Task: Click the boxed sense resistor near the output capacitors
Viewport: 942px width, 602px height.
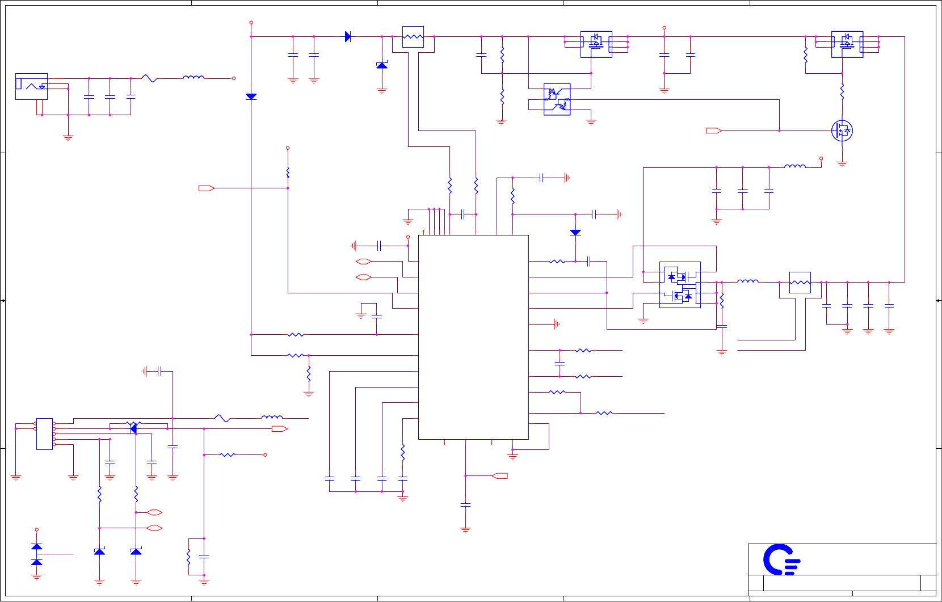Action: pos(800,283)
